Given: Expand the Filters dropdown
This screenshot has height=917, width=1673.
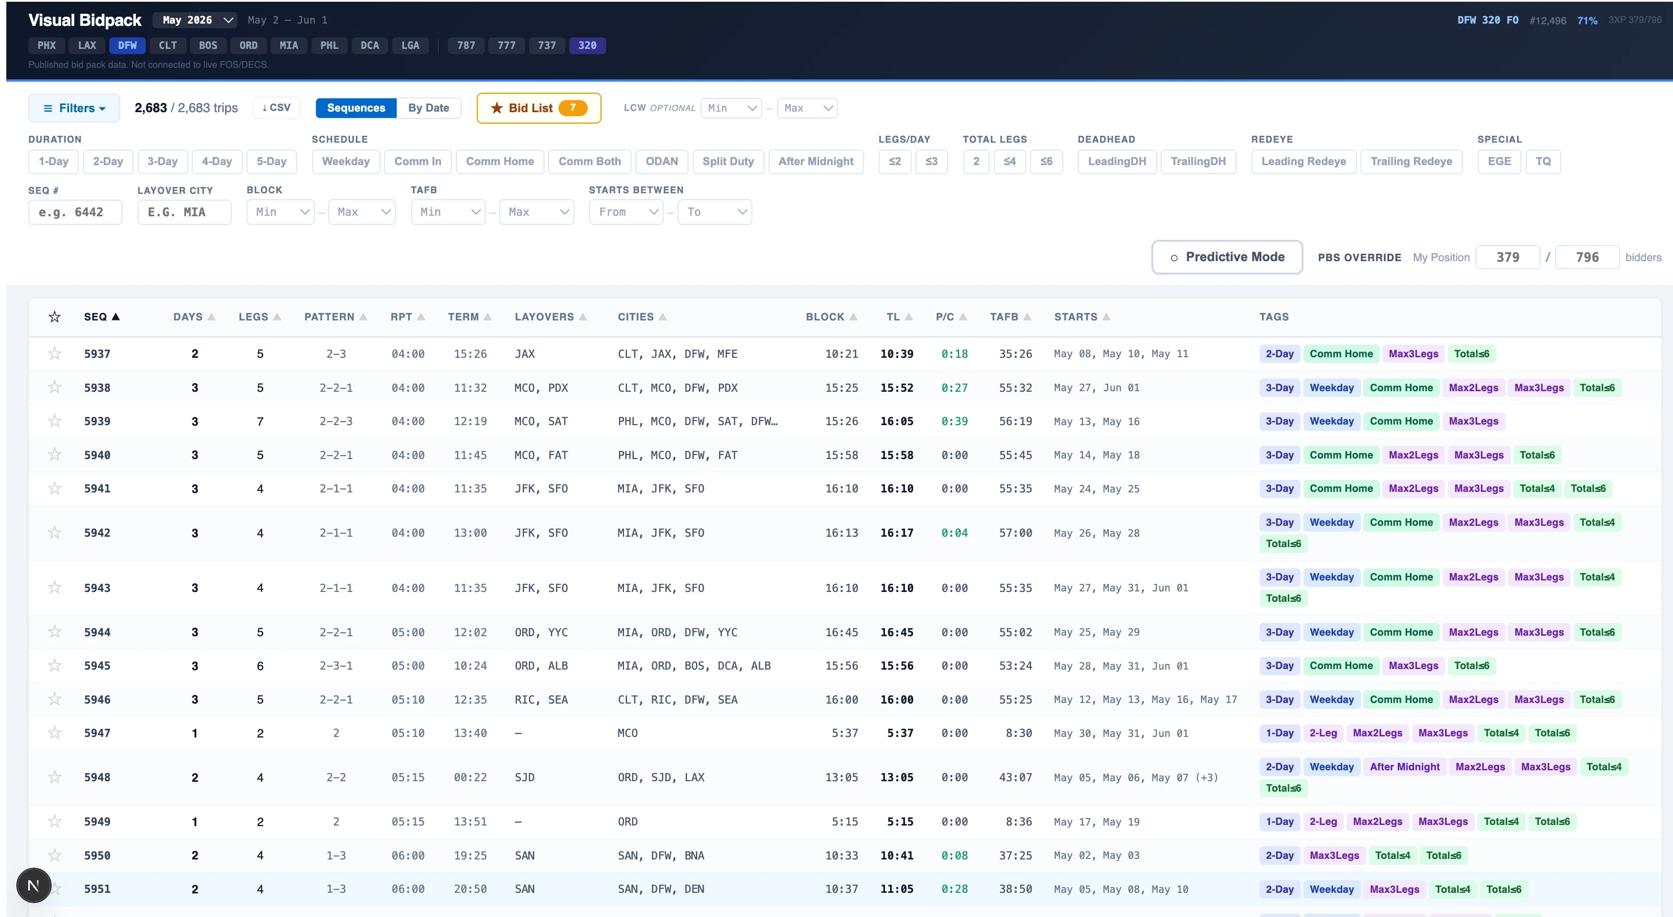Looking at the screenshot, I should [x=74, y=108].
